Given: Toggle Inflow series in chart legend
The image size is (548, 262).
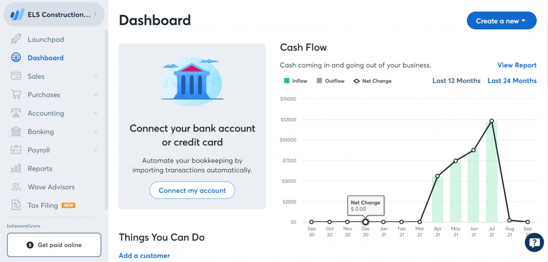Looking at the screenshot, I should [295, 81].
